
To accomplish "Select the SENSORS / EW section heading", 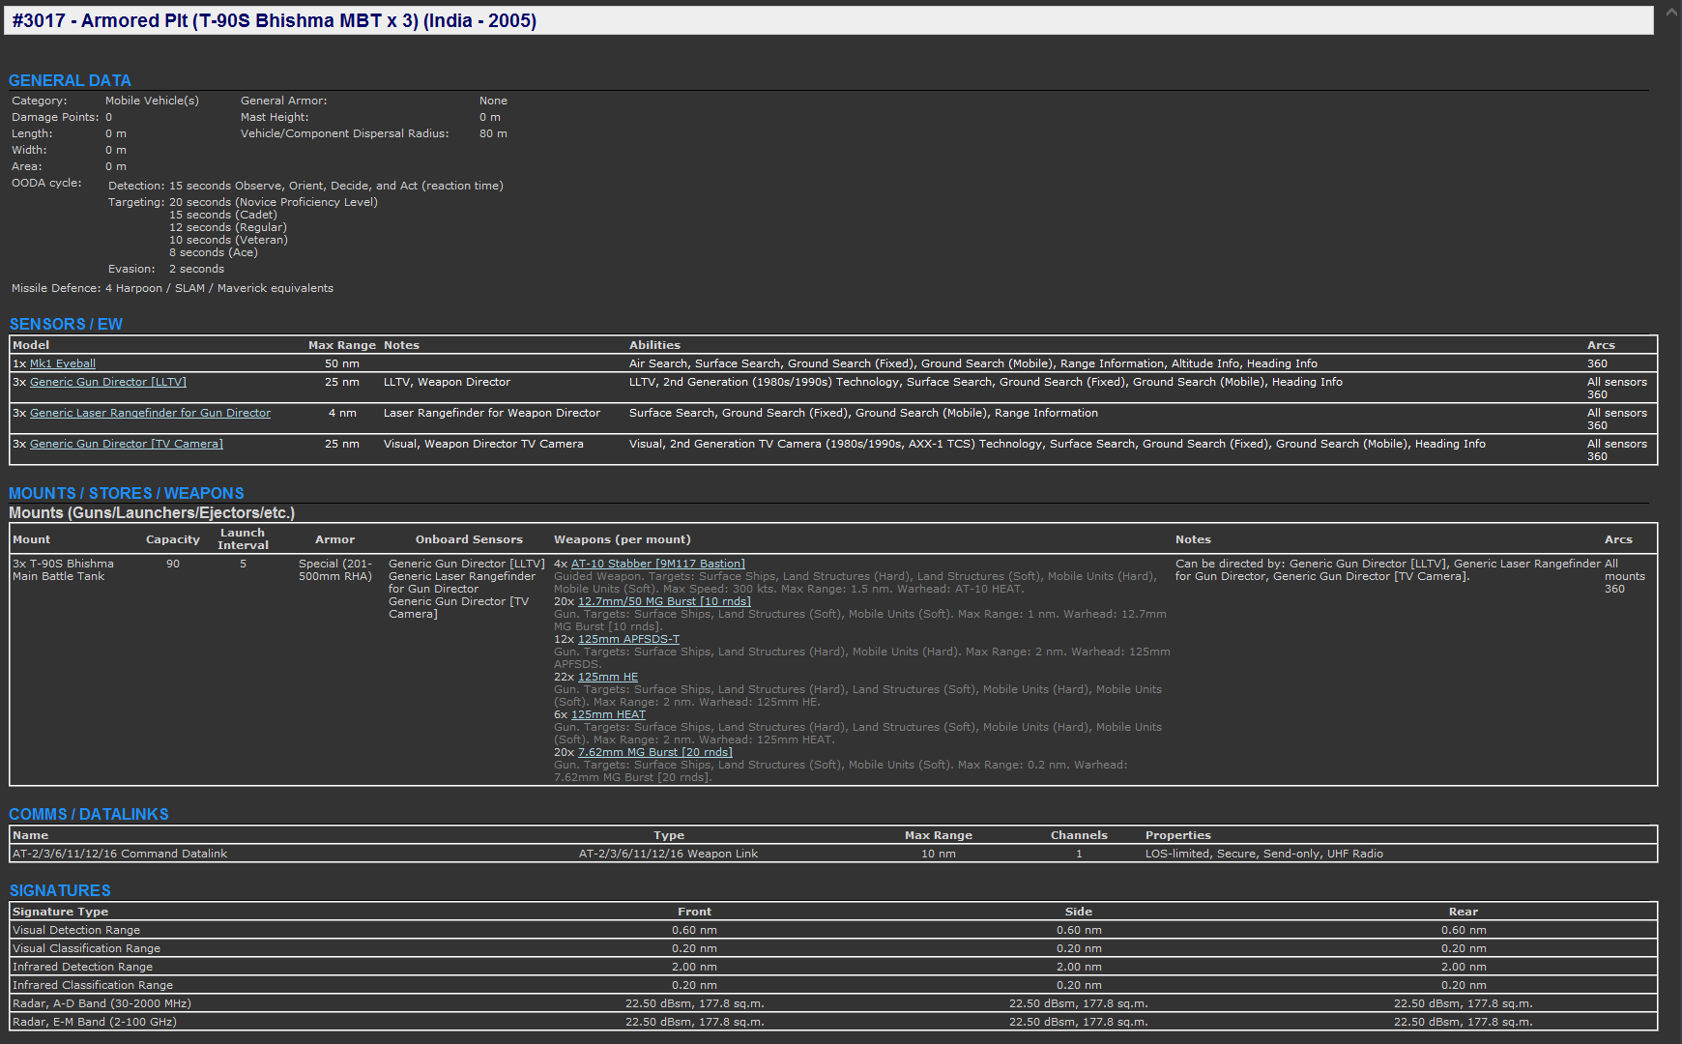I will coord(66,324).
